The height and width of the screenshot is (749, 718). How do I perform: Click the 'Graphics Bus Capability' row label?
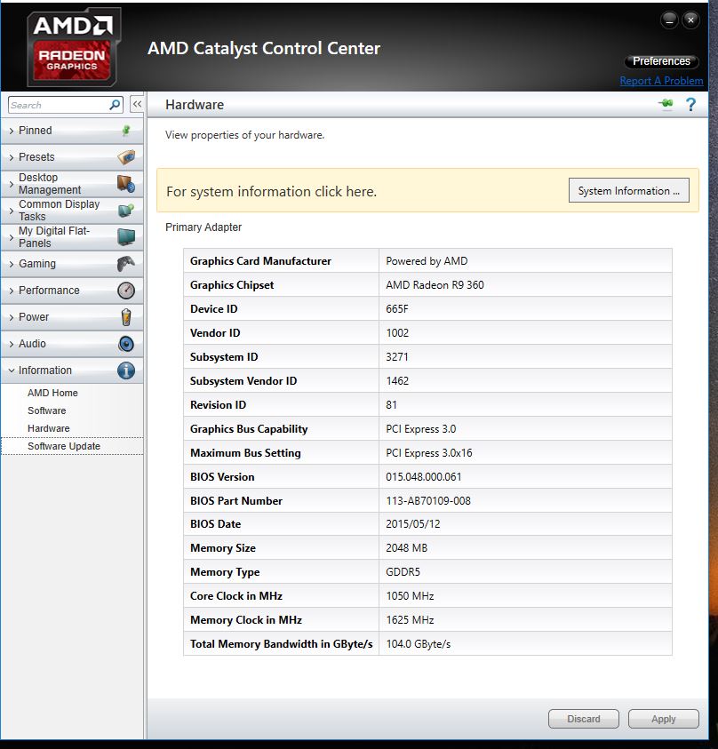point(249,428)
